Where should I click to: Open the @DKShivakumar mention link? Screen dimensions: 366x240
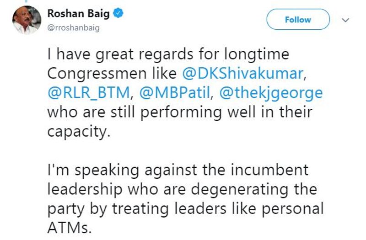coord(242,74)
